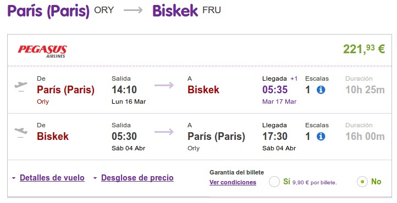Click the Pegasus Airlines logo

(x=42, y=51)
